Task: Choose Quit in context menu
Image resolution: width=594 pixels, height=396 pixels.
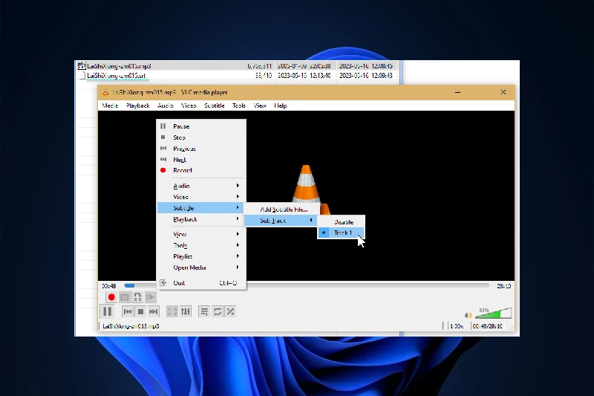Action: point(201,283)
